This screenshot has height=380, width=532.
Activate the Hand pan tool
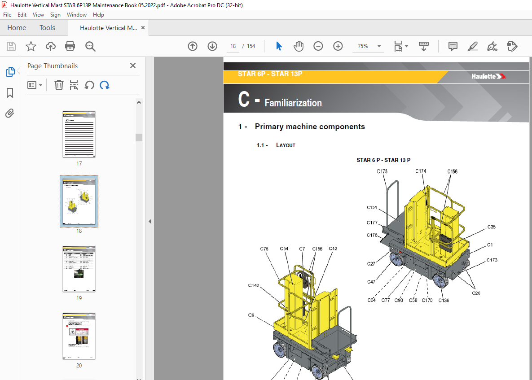coord(299,46)
